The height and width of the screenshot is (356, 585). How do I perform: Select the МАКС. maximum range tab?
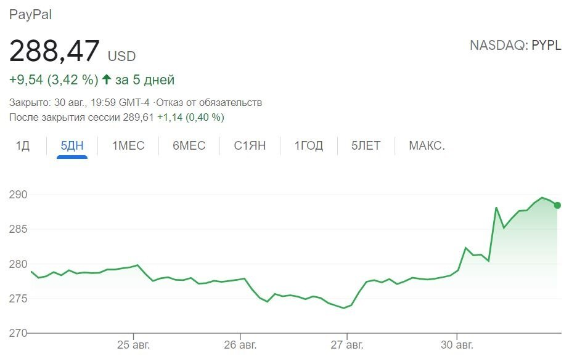tap(426, 145)
